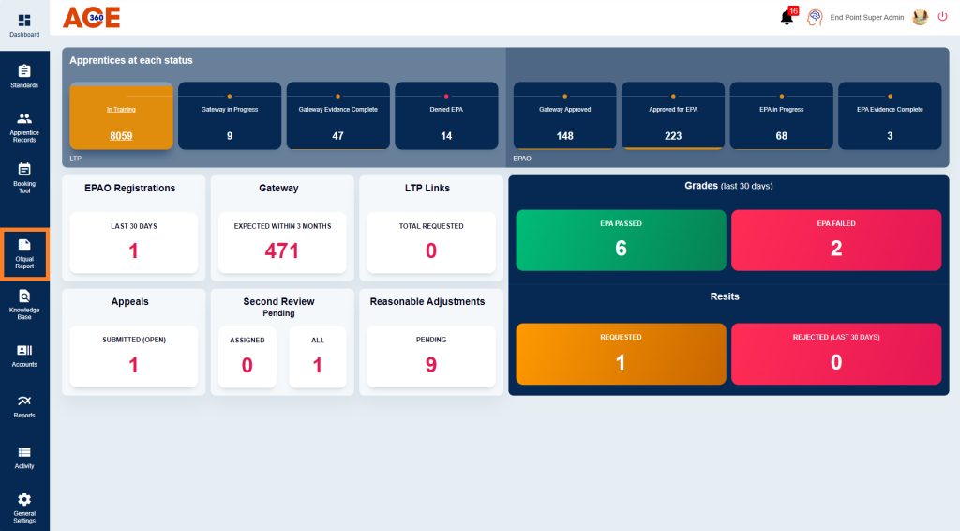
Task: Go to Apprentice Records section
Action: [24, 127]
